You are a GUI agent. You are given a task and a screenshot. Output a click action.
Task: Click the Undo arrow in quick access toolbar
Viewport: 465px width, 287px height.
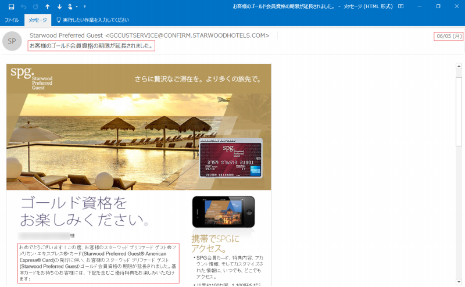tap(24, 6)
